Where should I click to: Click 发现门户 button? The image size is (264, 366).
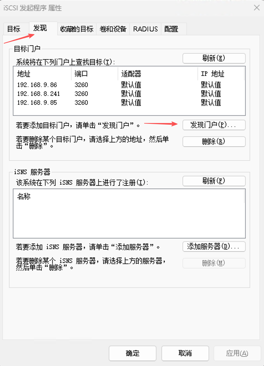click(x=214, y=125)
